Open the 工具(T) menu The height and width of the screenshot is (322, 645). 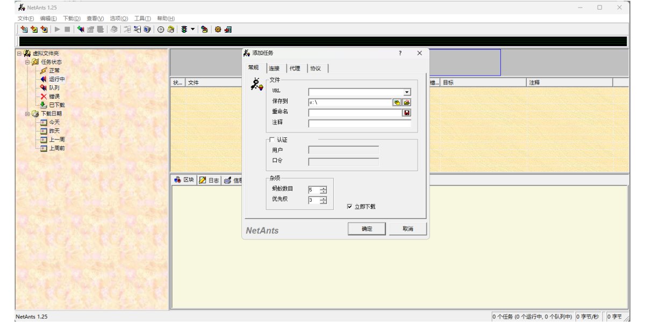pyautogui.click(x=142, y=18)
